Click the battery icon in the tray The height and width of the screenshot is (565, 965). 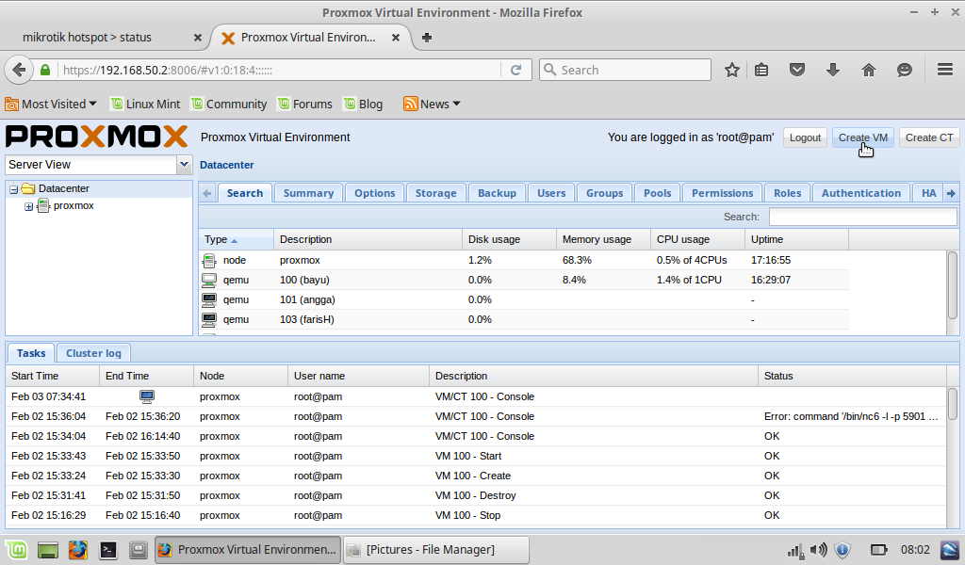(x=878, y=550)
